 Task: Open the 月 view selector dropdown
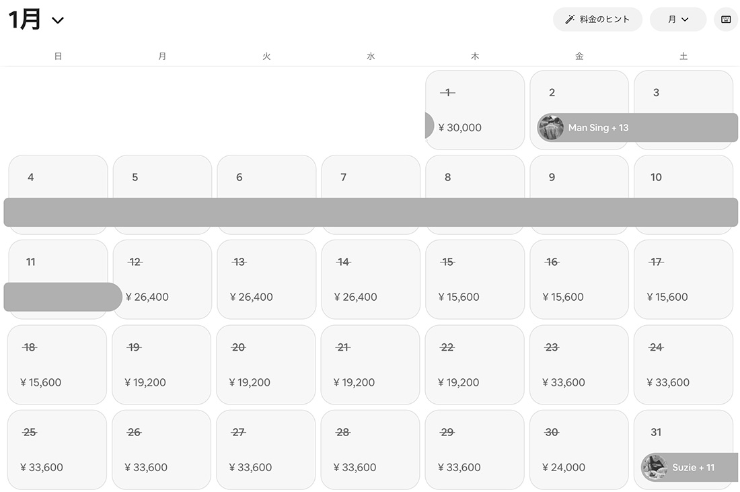[x=677, y=20]
